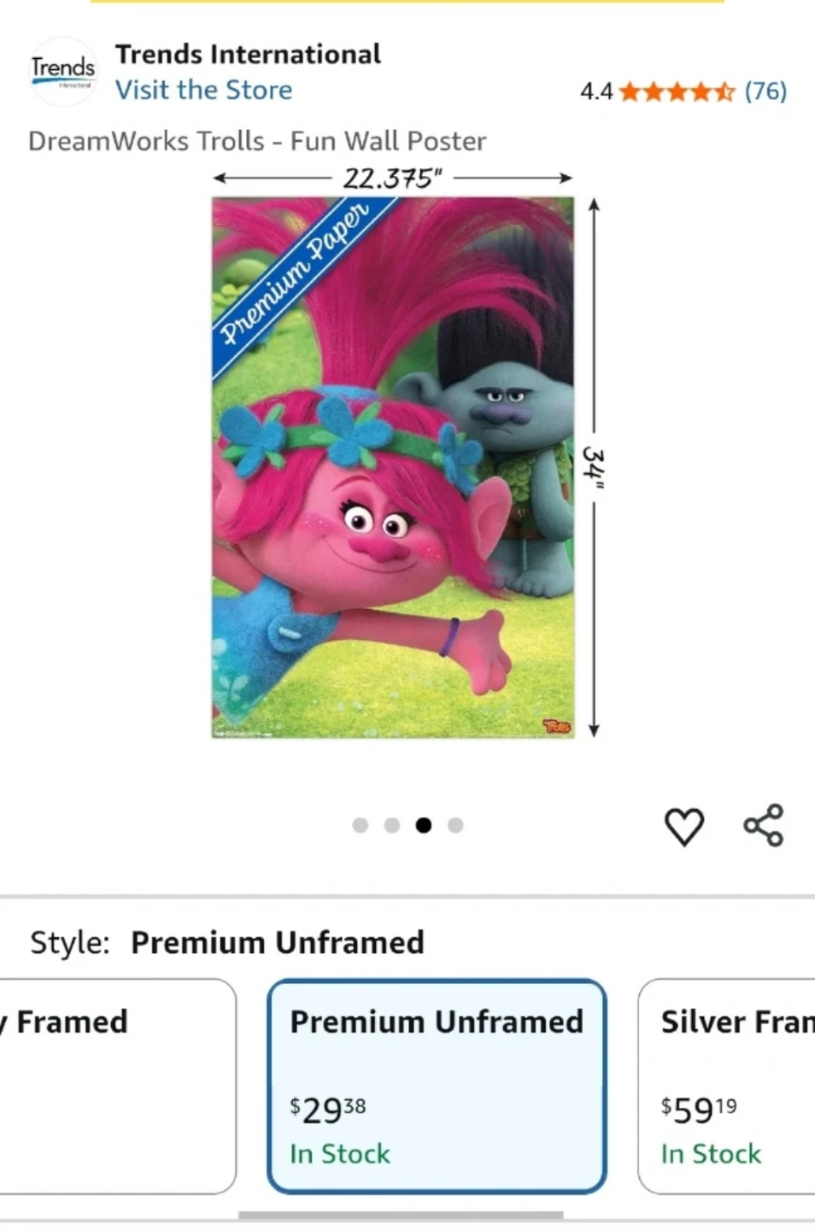This screenshot has height=1230, width=815.
Task: Select the active third carousel dot
Action: (x=424, y=825)
